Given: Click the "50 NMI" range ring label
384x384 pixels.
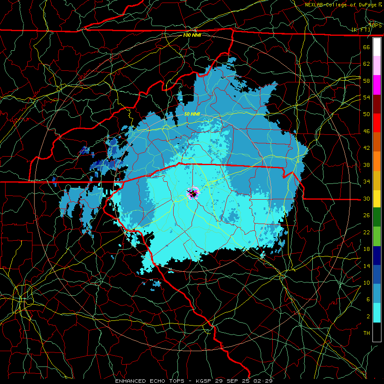Looking at the screenshot, I should (192, 114).
